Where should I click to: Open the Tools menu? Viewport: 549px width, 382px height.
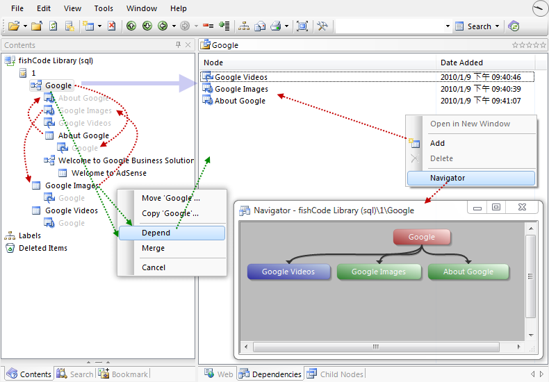[104, 8]
